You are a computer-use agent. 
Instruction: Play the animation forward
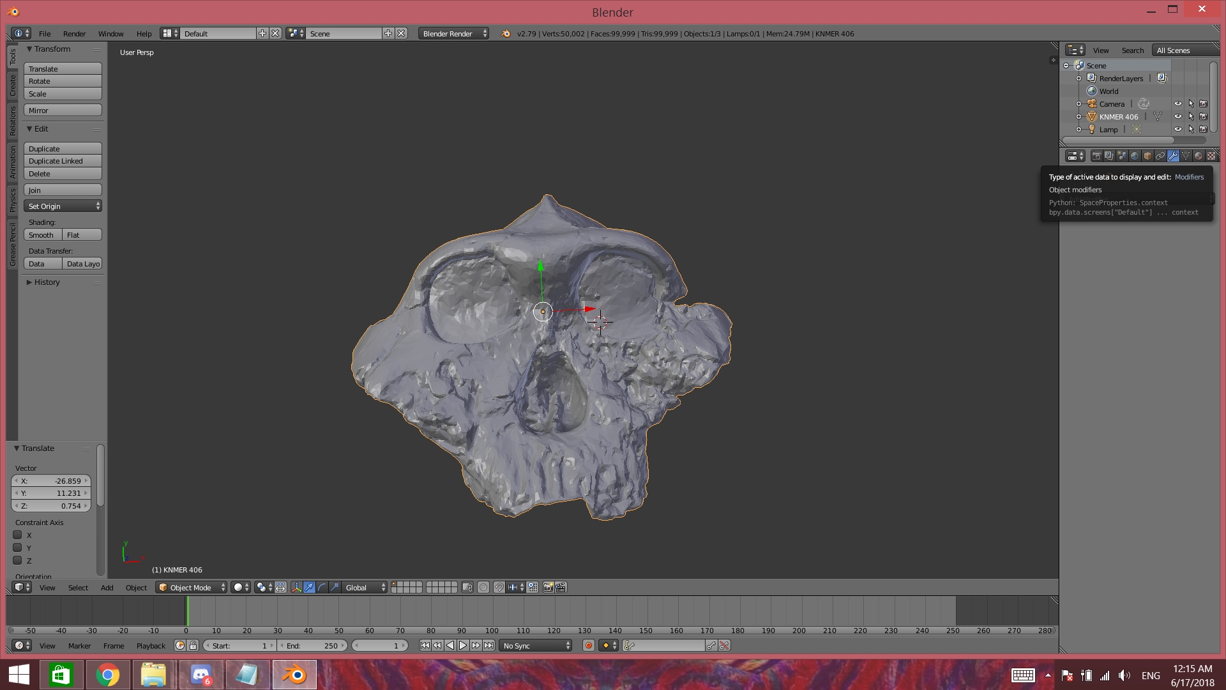coord(463,645)
